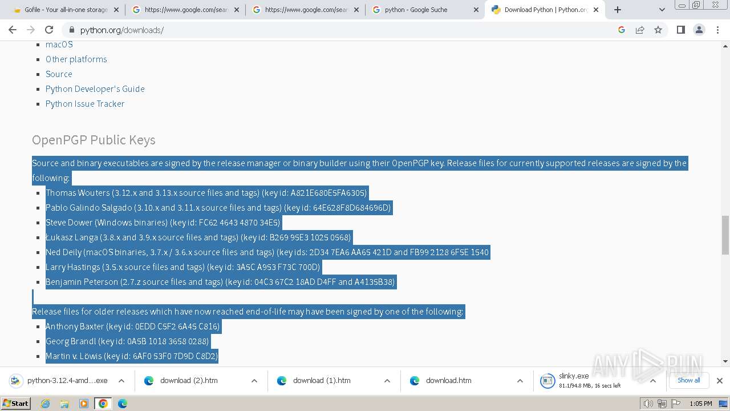Screen dimensions: 730x411
Task: Show all downloads
Action: (688, 381)
